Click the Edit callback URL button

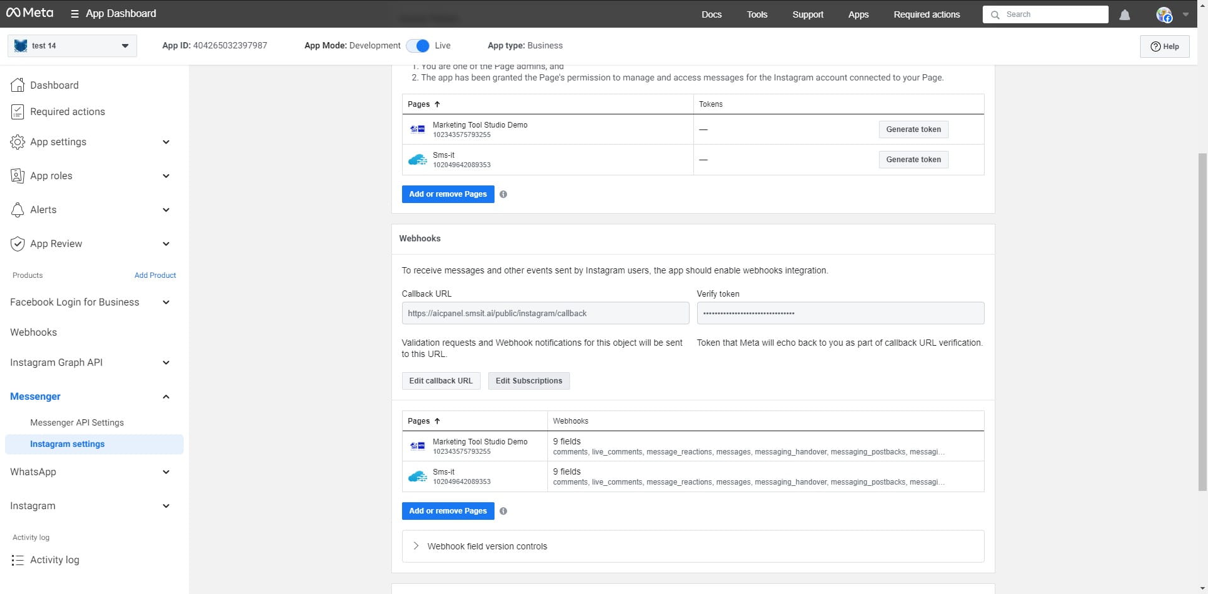coord(440,380)
